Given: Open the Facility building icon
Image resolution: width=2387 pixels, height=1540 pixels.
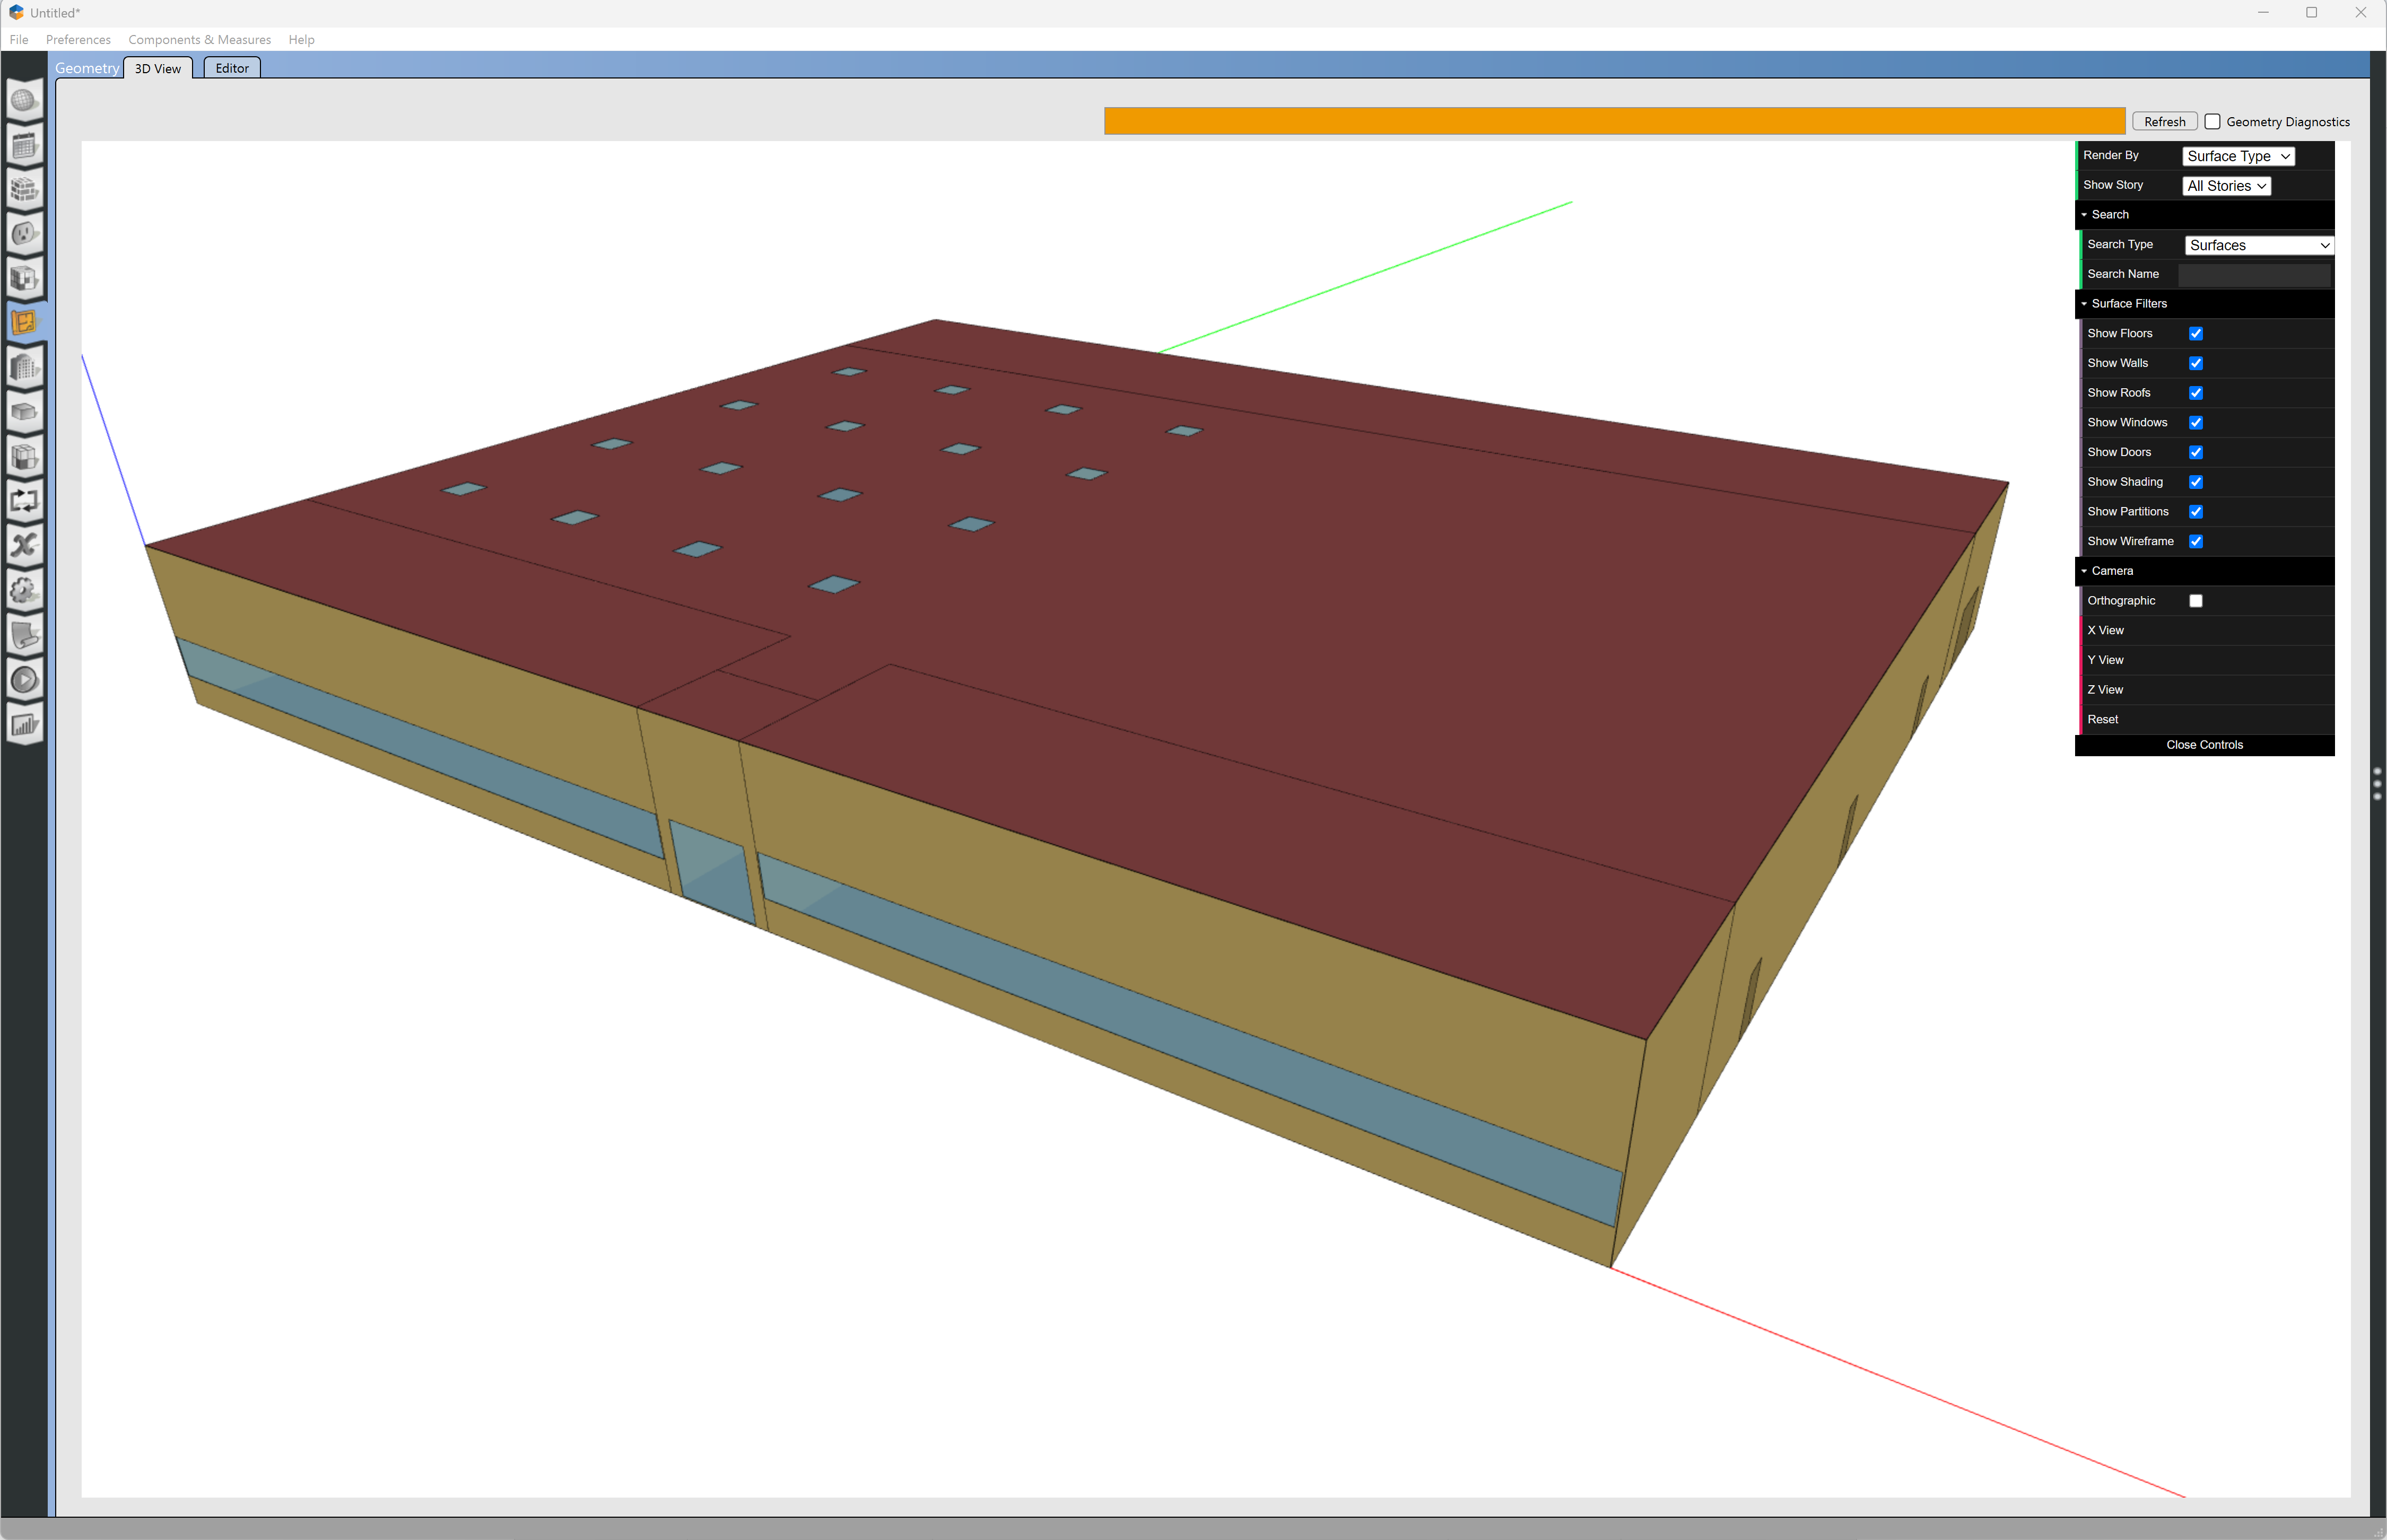Looking at the screenshot, I should (x=24, y=367).
